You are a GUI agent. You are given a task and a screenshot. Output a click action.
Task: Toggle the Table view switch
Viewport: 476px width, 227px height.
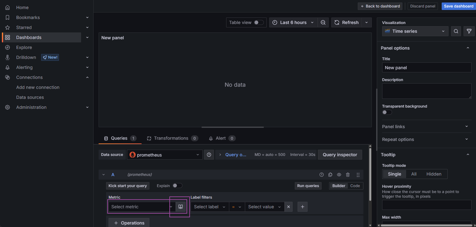[259, 22]
